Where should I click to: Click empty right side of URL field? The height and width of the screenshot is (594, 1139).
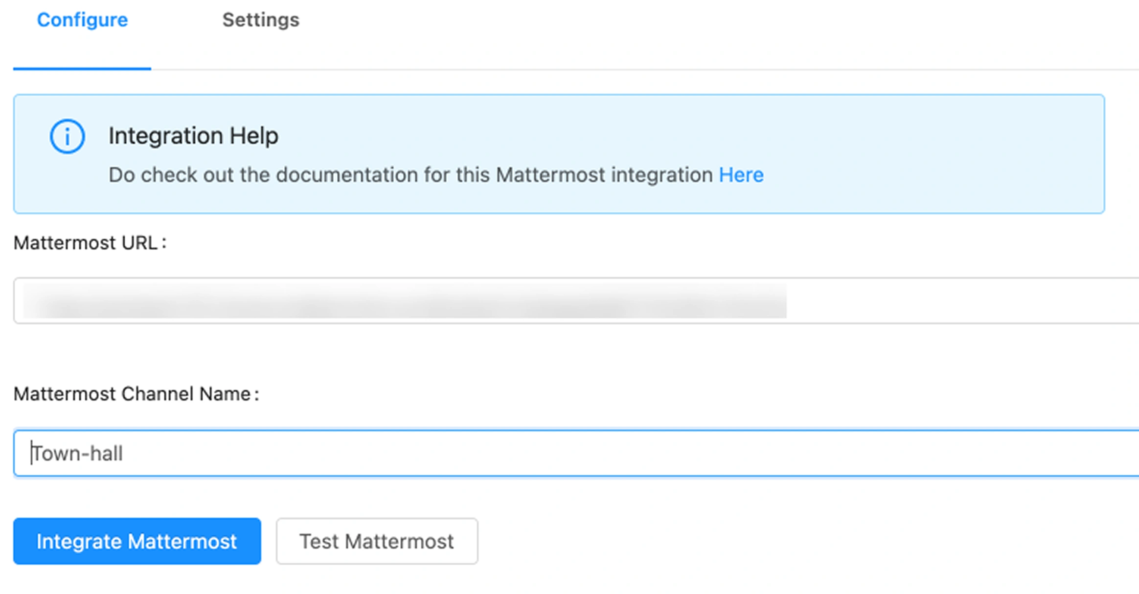pyautogui.click(x=959, y=301)
